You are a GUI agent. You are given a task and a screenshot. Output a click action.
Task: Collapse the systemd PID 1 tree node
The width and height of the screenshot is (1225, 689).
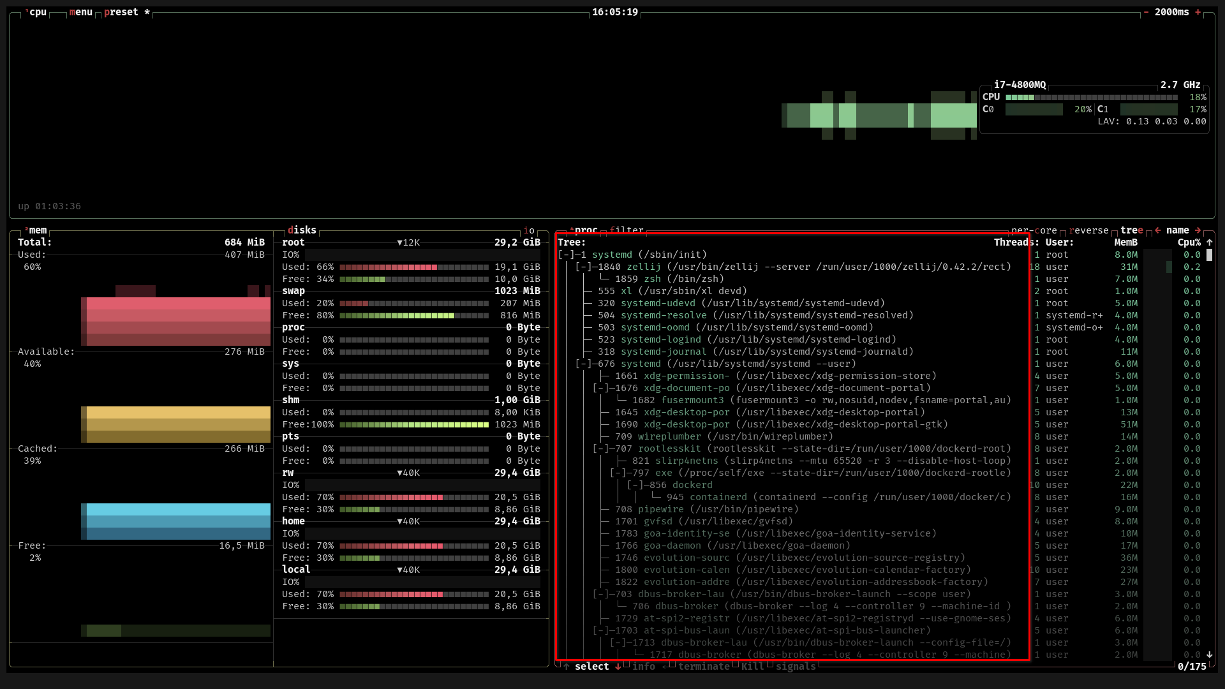click(x=567, y=255)
